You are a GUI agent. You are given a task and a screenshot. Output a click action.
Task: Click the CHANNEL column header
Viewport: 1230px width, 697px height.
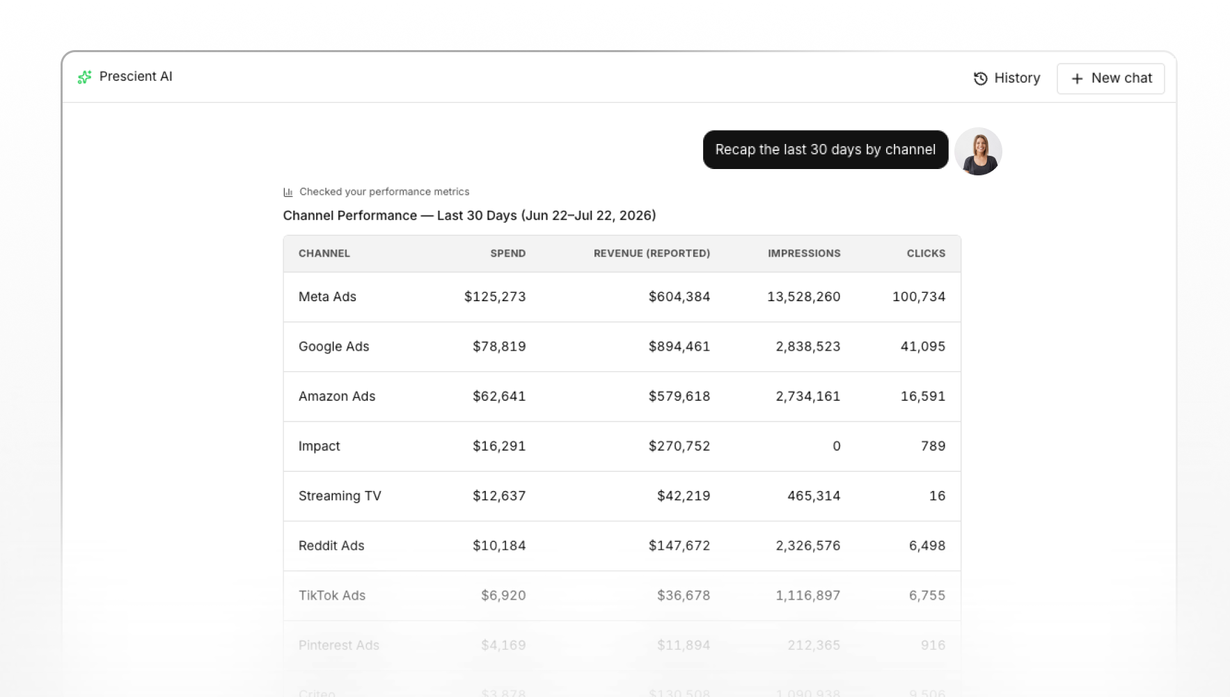click(324, 253)
